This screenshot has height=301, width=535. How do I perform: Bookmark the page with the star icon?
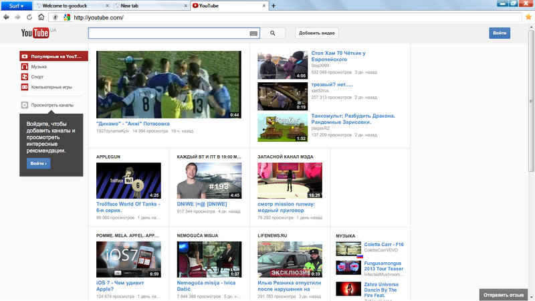pos(528,17)
